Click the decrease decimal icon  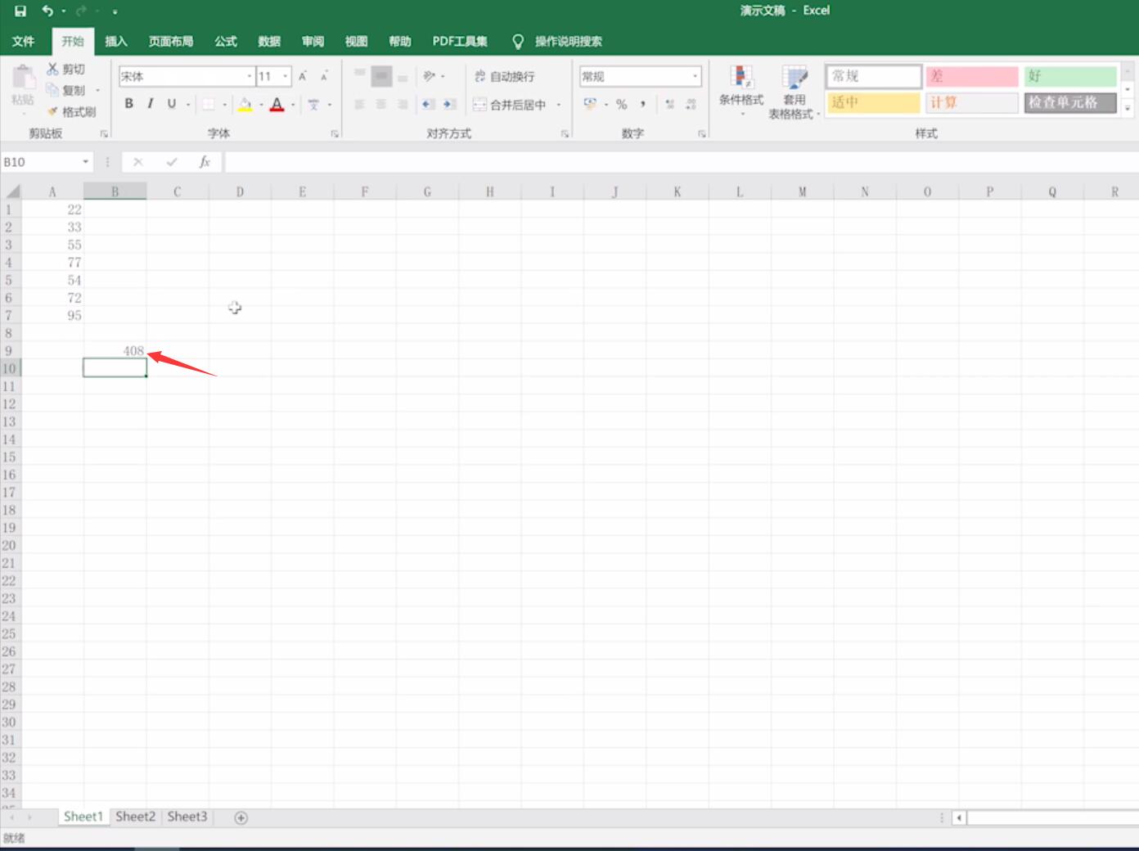point(691,104)
